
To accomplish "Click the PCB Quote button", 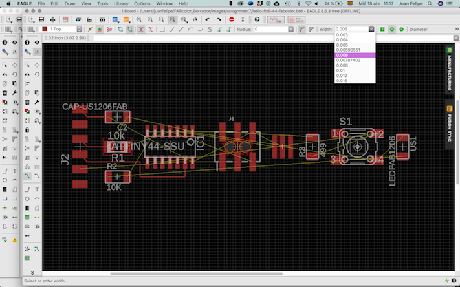I will coord(297,19).
